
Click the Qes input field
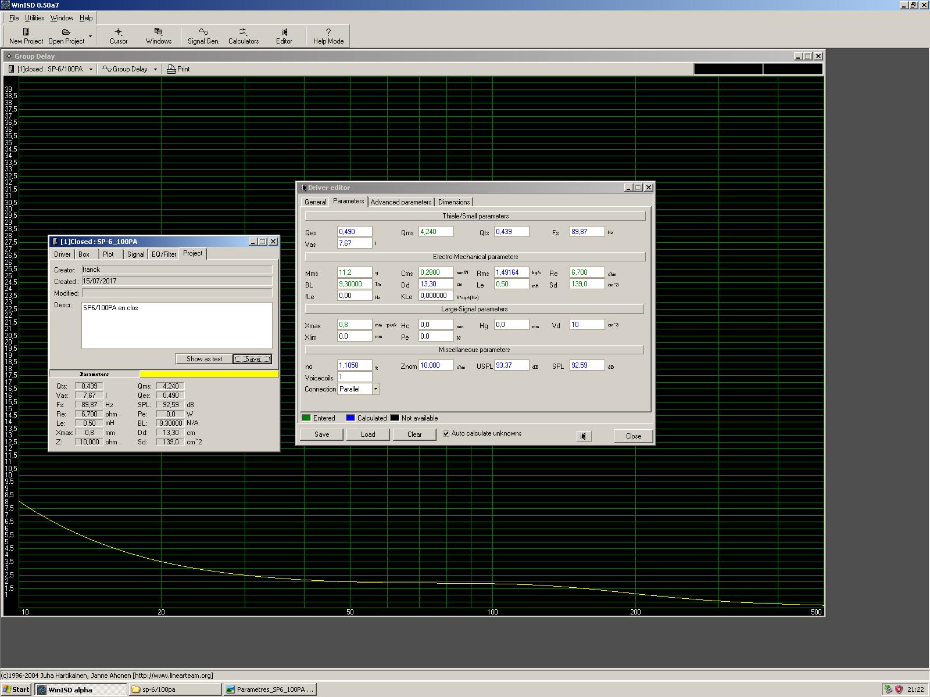354,232
